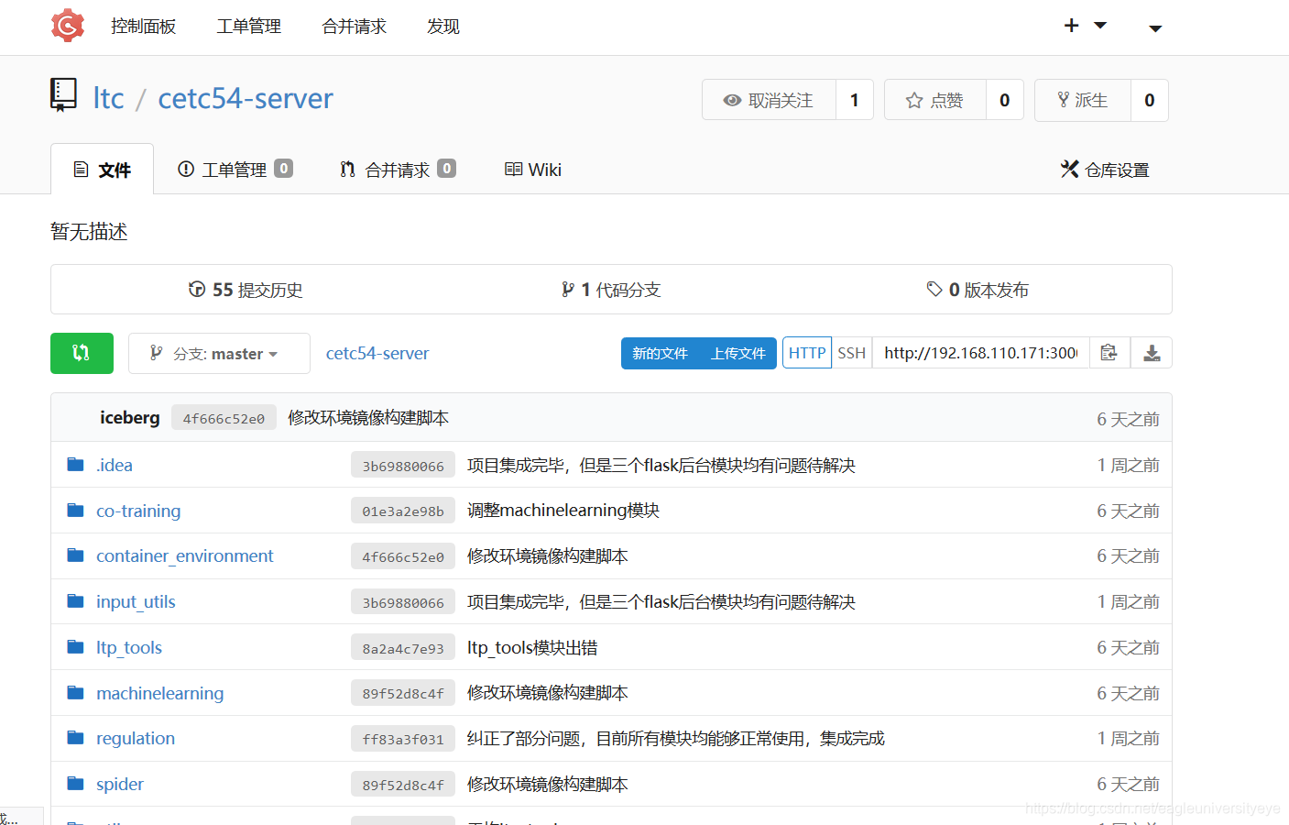The width and height of the screenshot is (1289, 825).
Task: Open latest commit 4f666c52e0 in header row
Action: click(224, 418)
